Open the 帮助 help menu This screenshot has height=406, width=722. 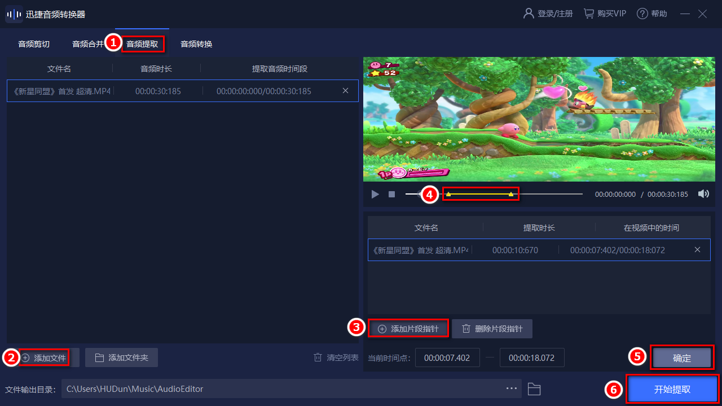pos(652,14)
